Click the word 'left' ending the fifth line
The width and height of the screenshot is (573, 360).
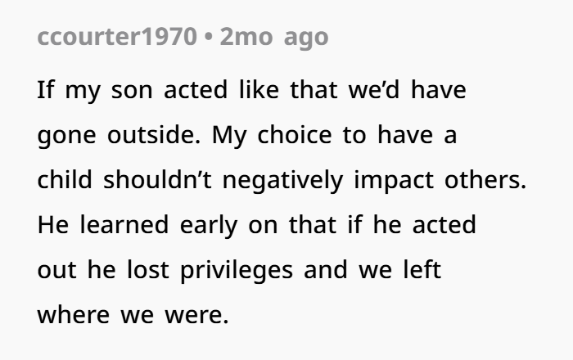tap(422, 269)
